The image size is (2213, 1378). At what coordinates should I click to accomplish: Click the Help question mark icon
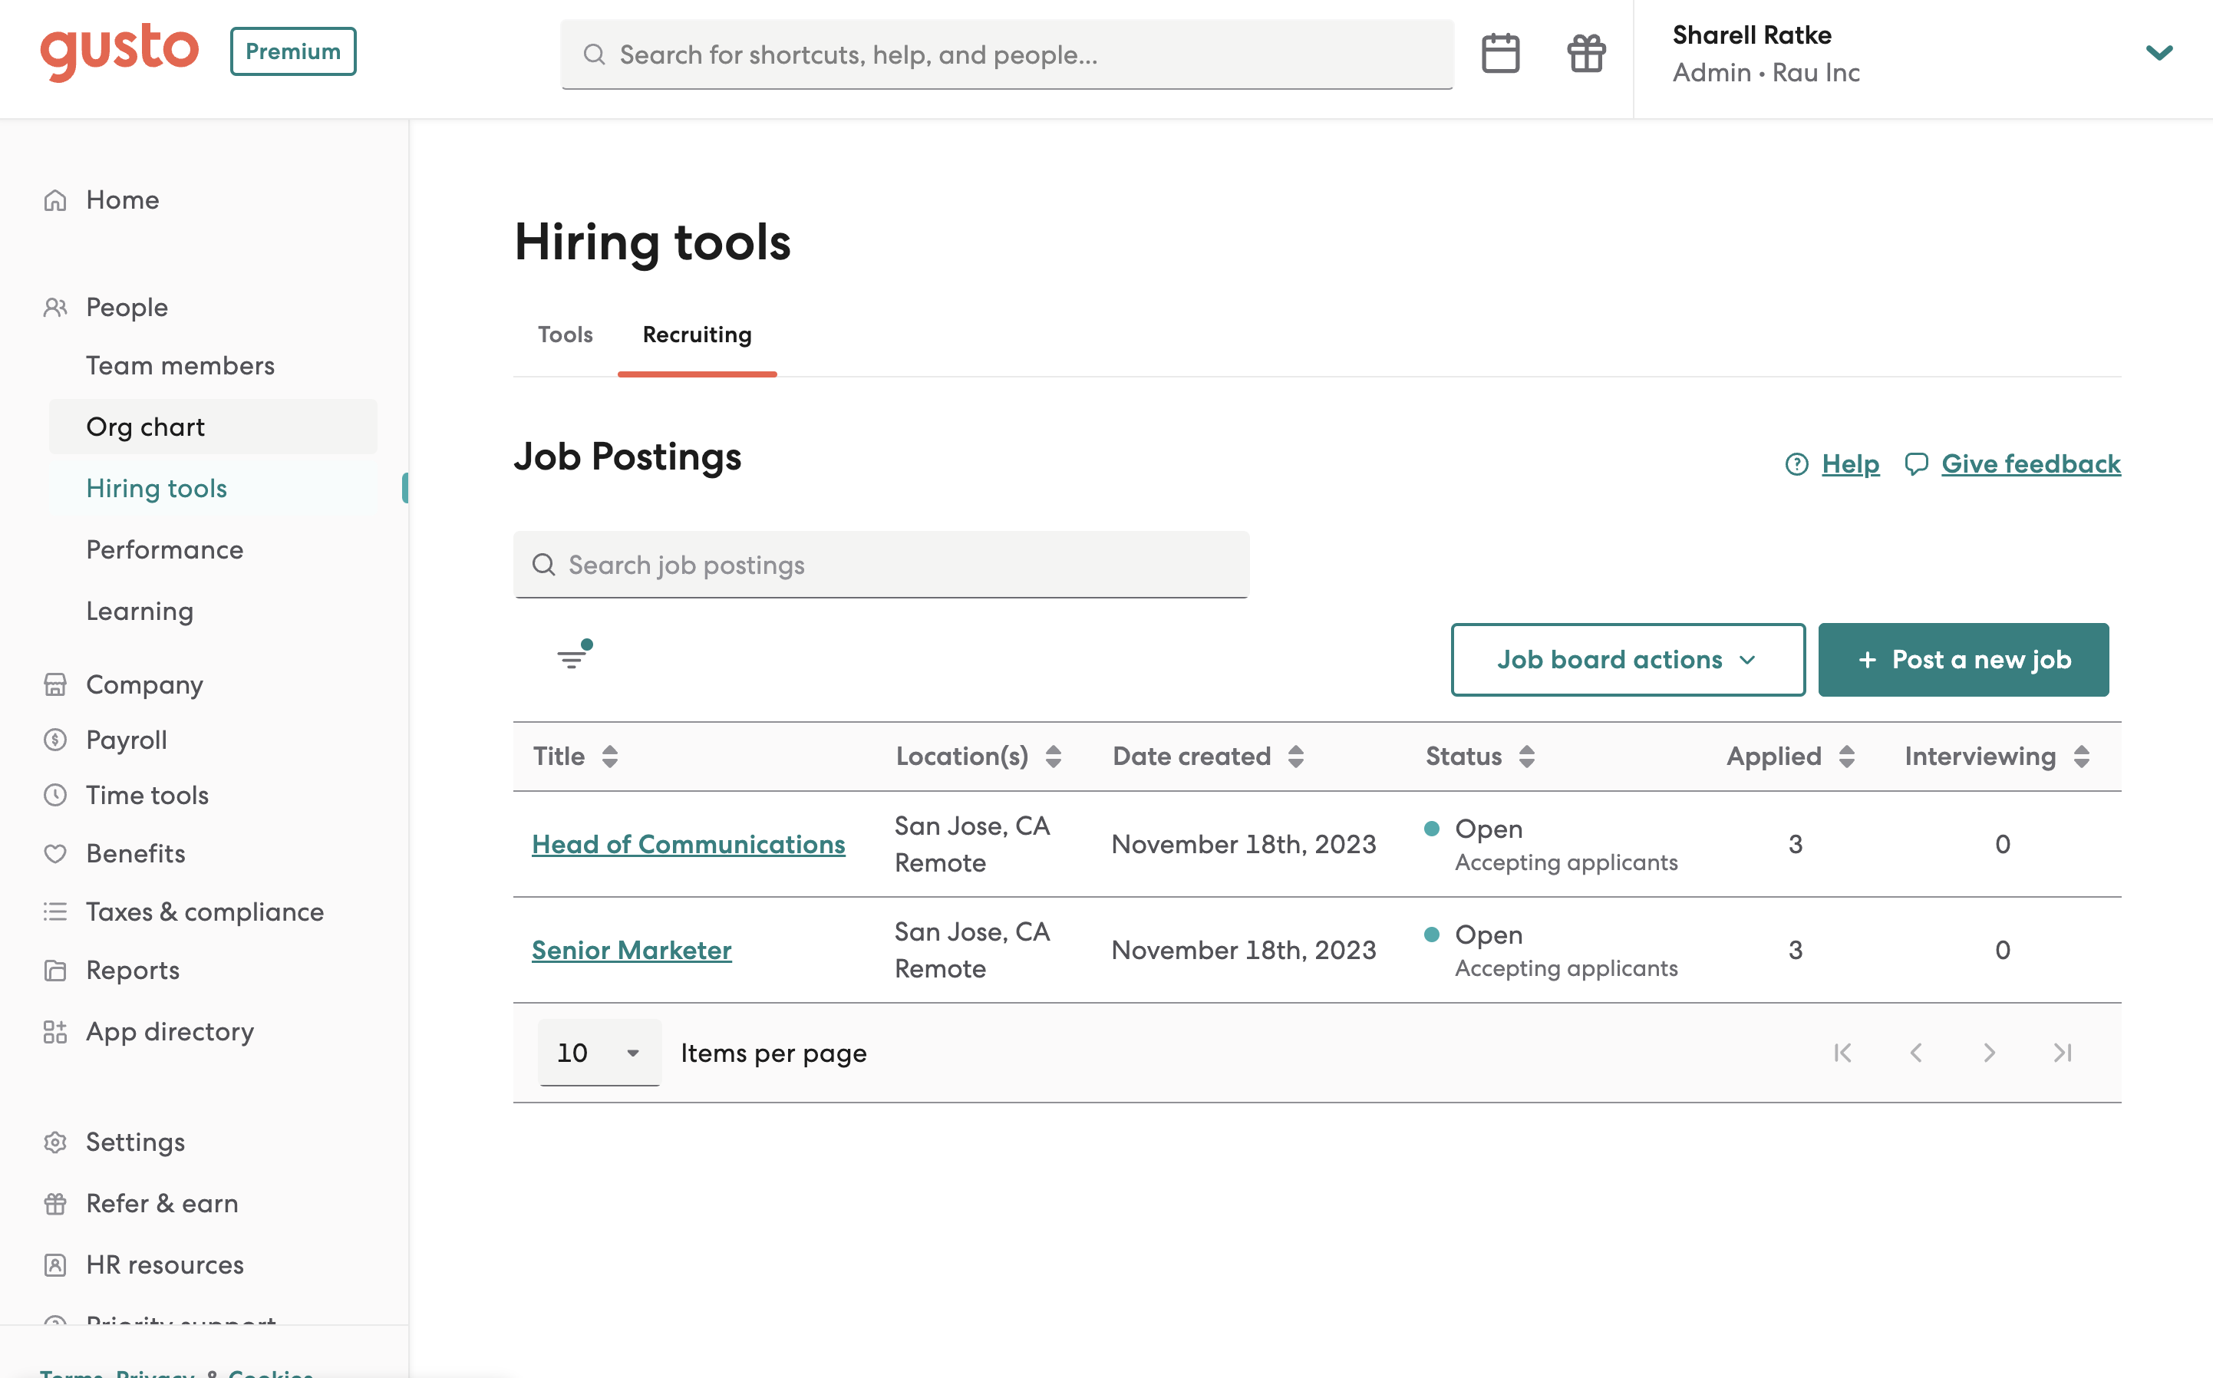click(x=1796, y=464)
